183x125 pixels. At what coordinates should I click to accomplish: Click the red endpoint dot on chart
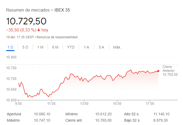pos(158,71)
